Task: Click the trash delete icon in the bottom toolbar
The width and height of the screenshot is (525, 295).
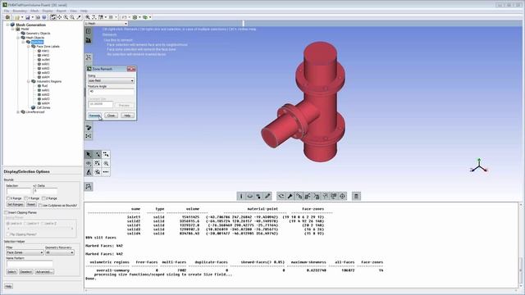Action: click(x=356, y=197)
